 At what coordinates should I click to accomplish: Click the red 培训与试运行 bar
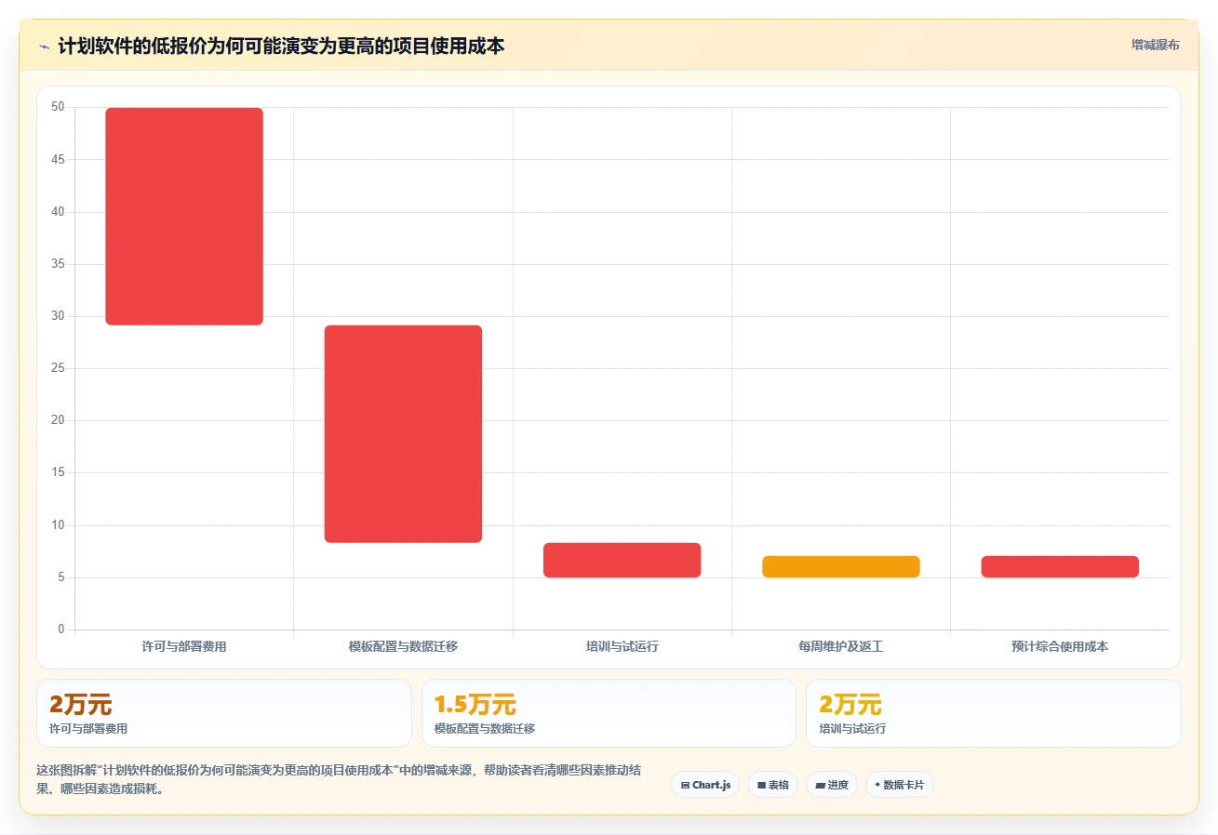pyautogui.click(x=622, y=561)
